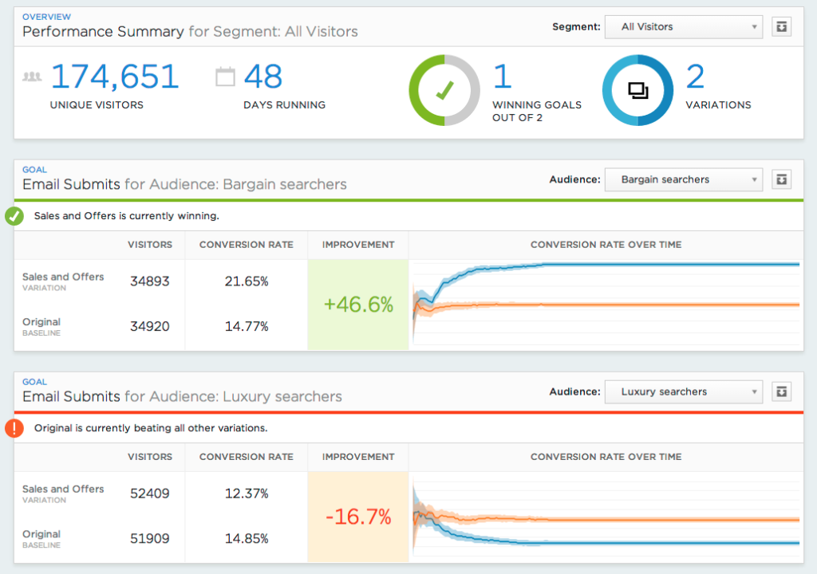Select the +46.6% improvement cell
Viewport: 817px width, 574px height.
click(x=357, y=305)
